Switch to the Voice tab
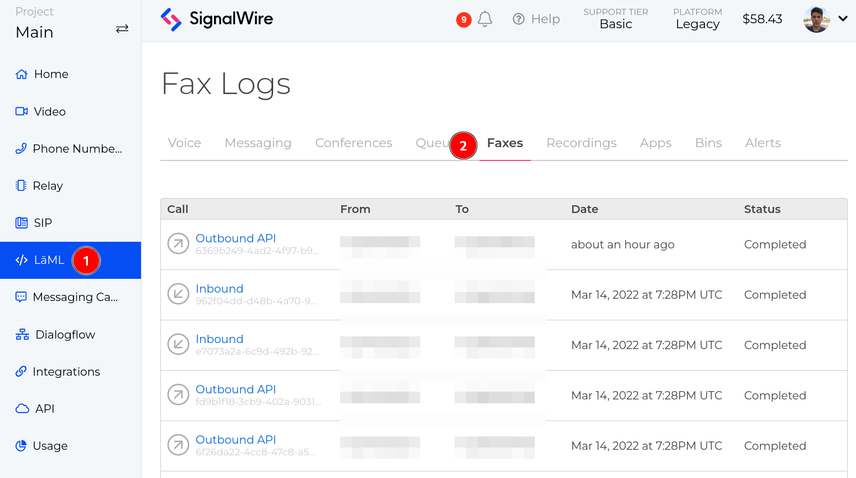The width and height of the screenshot is (856, 478). [184, 143]
